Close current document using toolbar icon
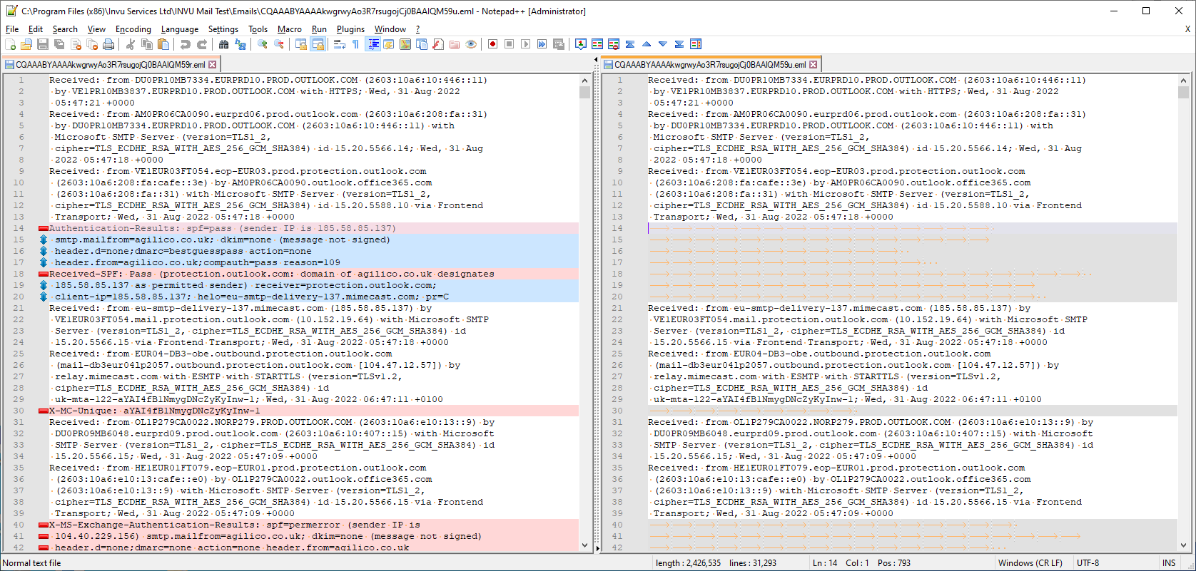Image resolution: width=1196 pixels, height=571 pixels. coord(76,44)
